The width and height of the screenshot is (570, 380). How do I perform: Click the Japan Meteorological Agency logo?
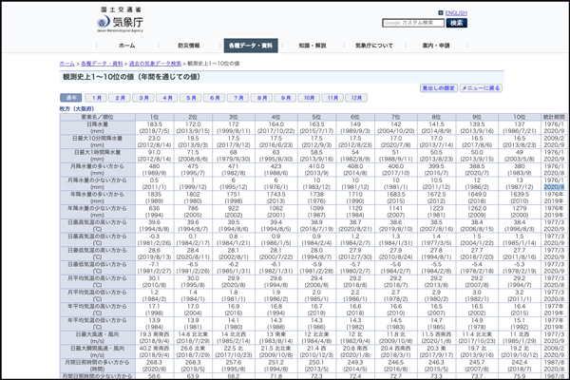tap(106, 20)
